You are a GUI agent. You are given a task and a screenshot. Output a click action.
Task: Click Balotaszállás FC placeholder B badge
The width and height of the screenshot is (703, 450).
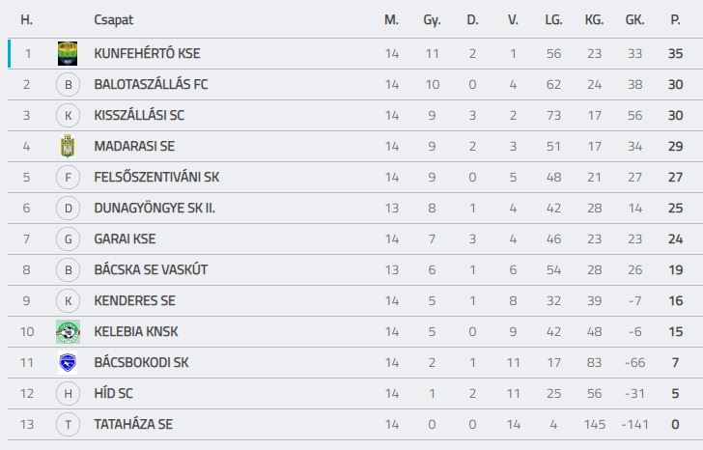tap(68, 85)
